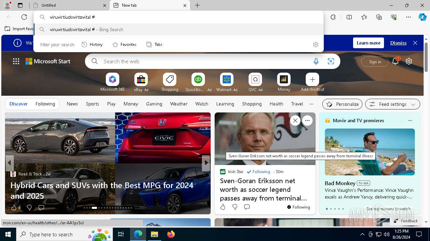The height and width of the screenshot is (241, 430).
Task: Open Task View on taskbar
Action: tap(121, 234)
